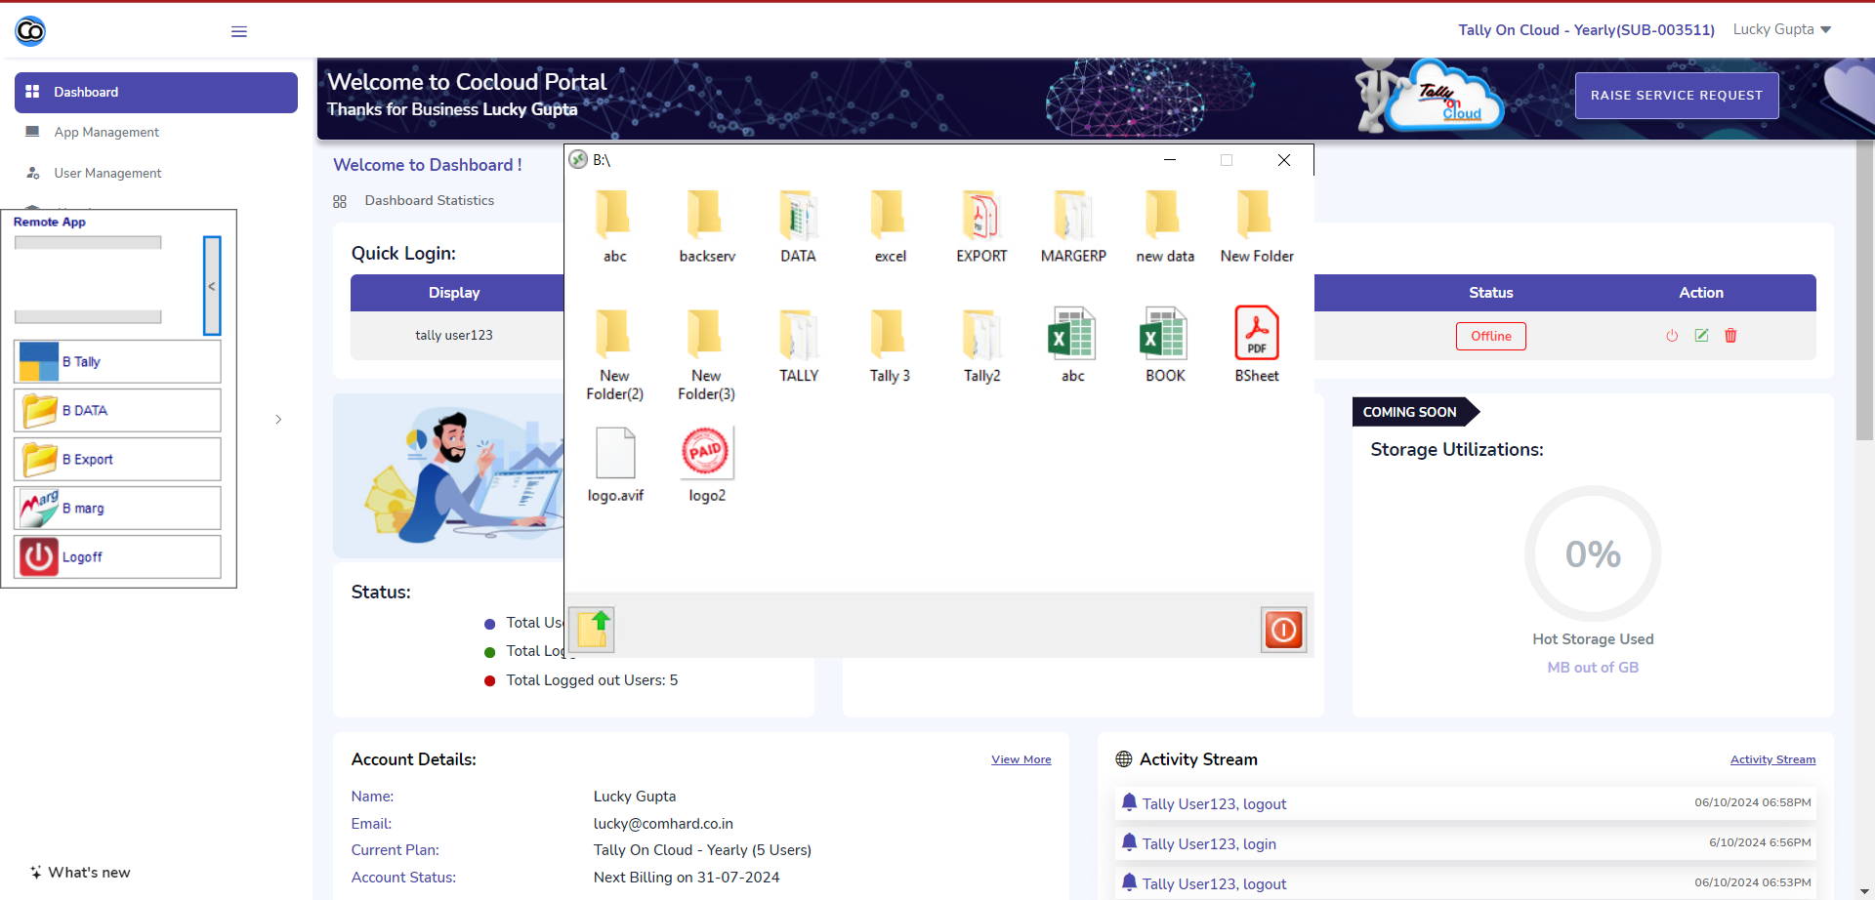Delete tally user123 with trash icon

tap(1730, 336)
